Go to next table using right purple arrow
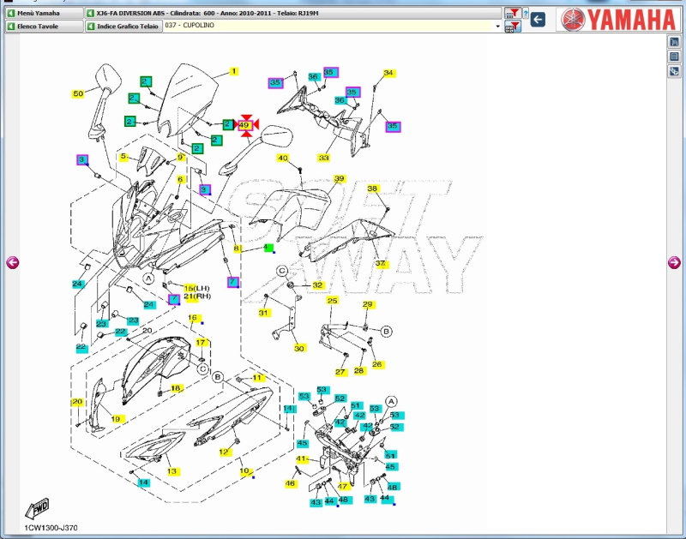 tap(674, 263)
